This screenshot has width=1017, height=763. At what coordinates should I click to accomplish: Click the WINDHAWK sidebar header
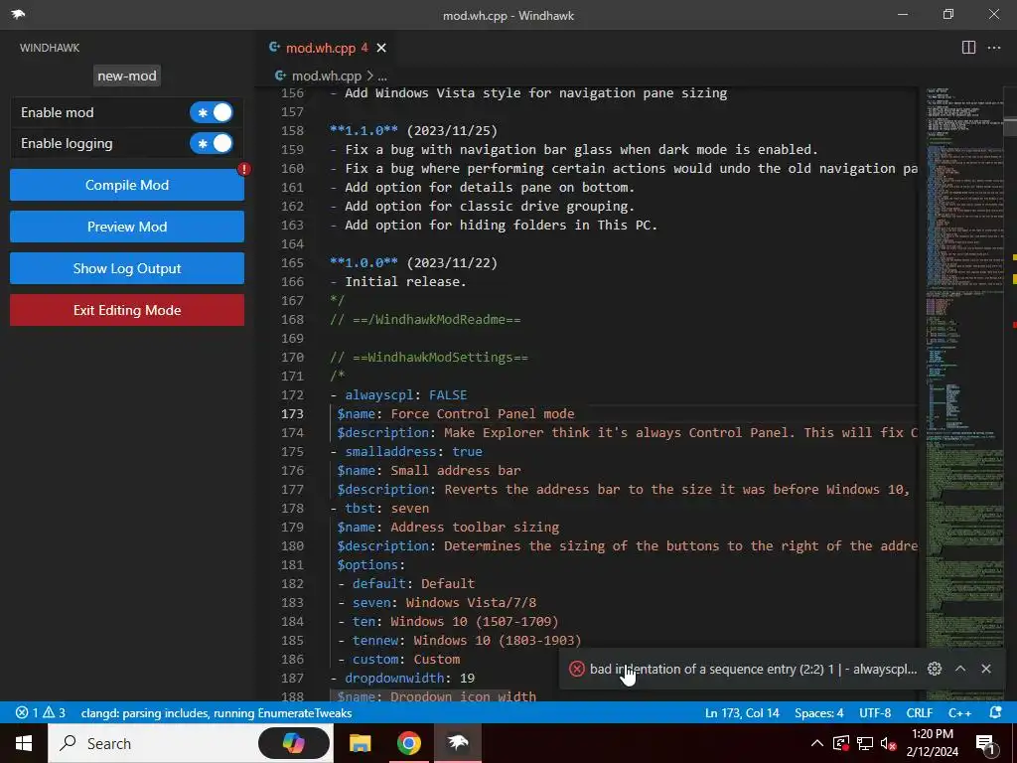point(50,48)
